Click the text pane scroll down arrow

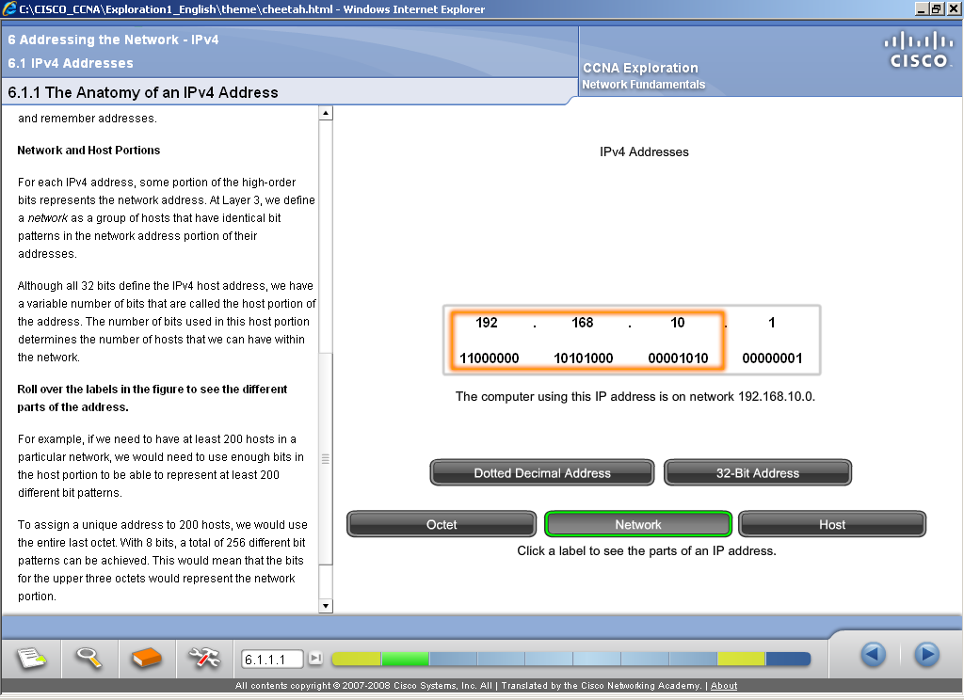pos(326,606)
